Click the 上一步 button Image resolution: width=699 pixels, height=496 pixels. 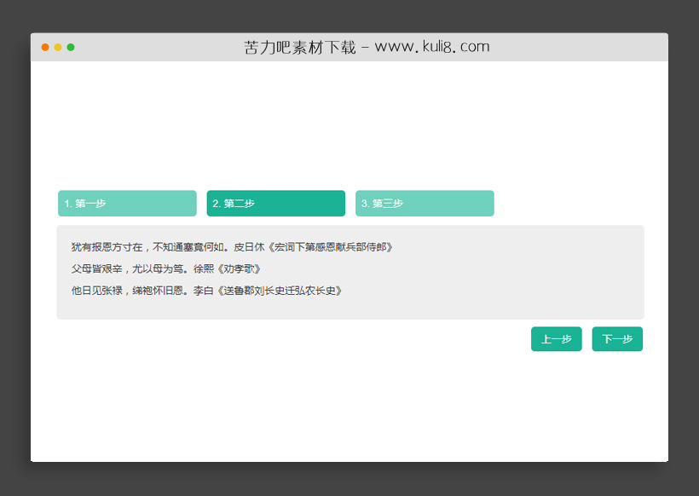tap(556, 338)
